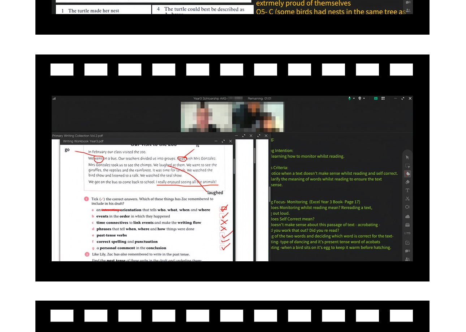Restore the Writing Workbook Year3.pdf window size
The image size is (466, 332).
(x=223, y=141)
